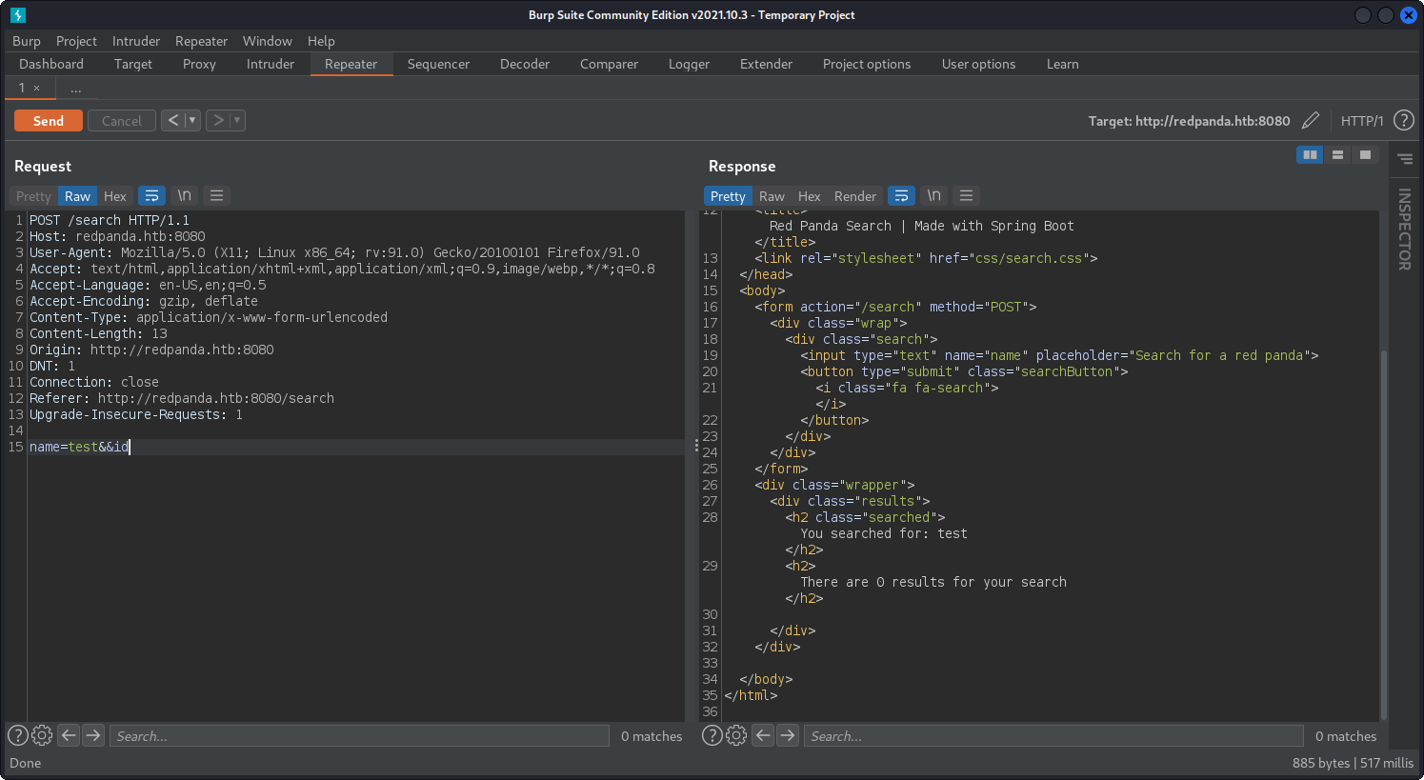Viewport: 1424px width, 780px height.
Task: Jump to previous match in Request search
Action: [x=69, y=735]
